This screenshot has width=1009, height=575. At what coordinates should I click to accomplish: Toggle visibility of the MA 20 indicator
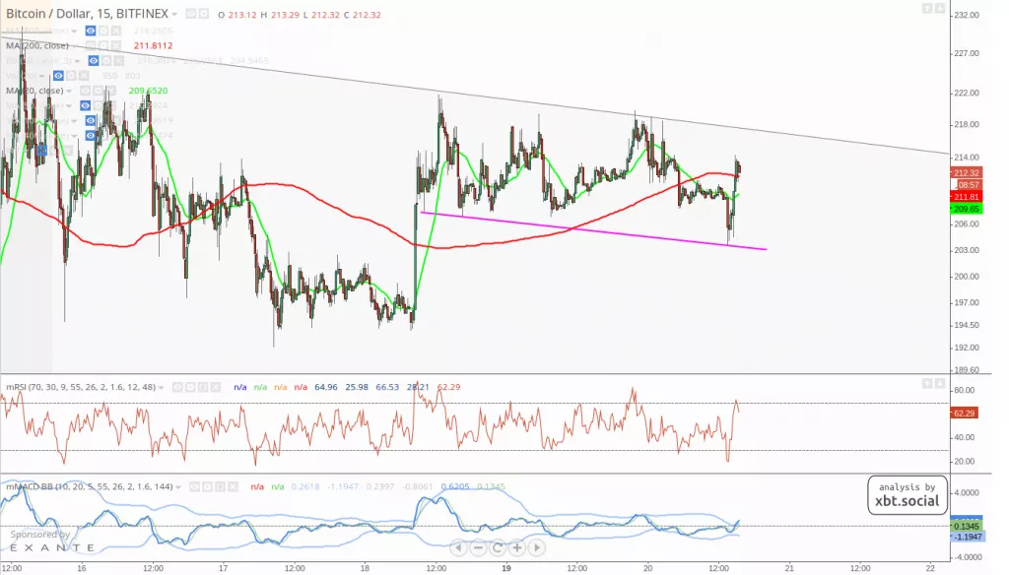pos(87,90)
